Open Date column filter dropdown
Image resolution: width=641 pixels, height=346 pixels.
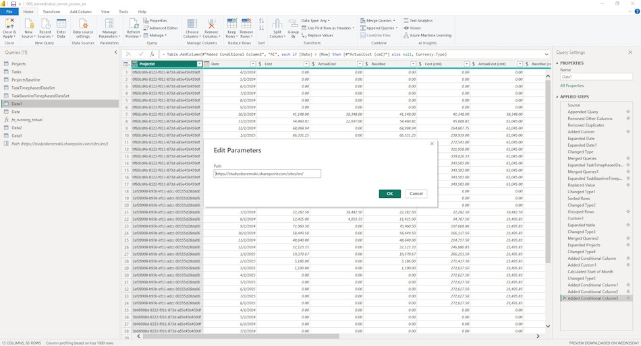[x=252, y=64]
